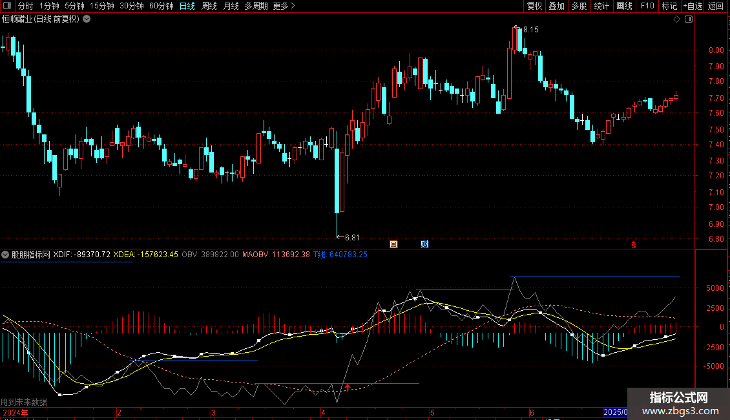Toggle the left sidebar panel icon
Screen dimensions: 730x420
click(7, 6)
